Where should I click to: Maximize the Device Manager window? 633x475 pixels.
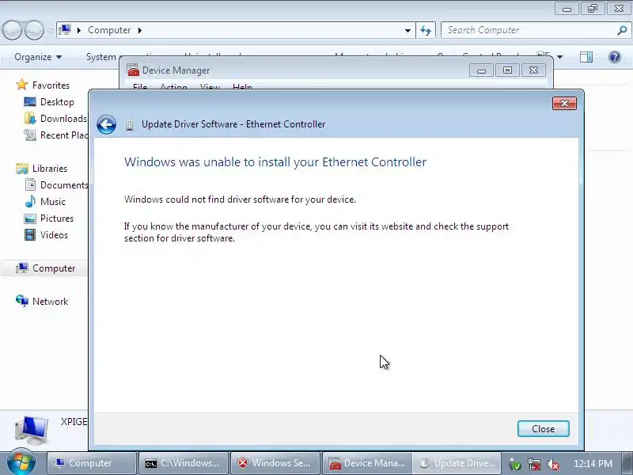(507, 70)
